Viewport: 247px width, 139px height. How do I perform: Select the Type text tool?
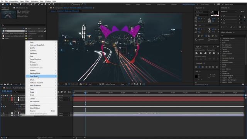coord(35,4)
